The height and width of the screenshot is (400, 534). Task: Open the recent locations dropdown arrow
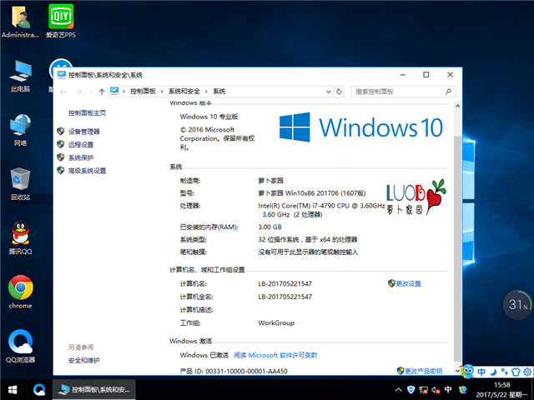click(x=90, y=91)
